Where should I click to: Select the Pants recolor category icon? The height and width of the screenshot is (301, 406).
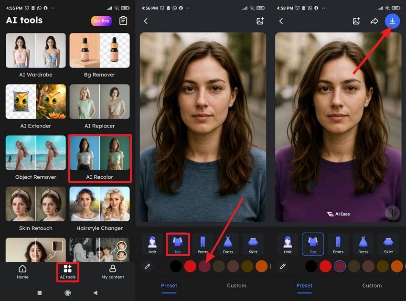[203, 244]
